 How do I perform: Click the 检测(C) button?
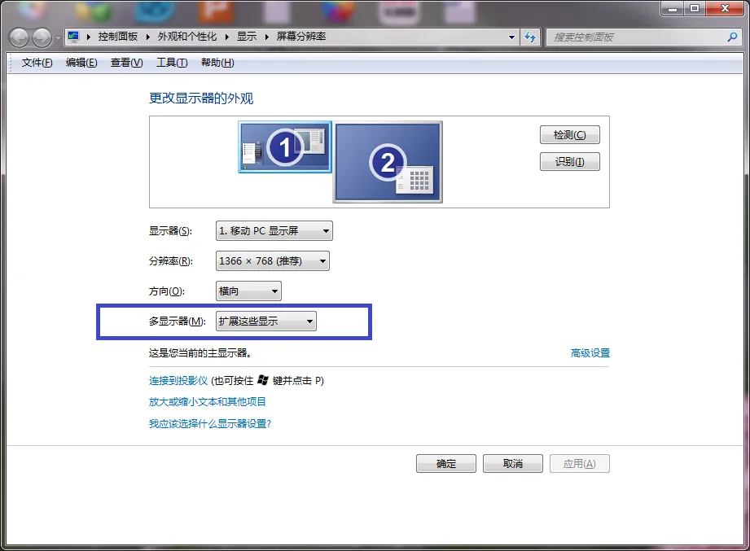pyautogui.click(x=570, y=135)
